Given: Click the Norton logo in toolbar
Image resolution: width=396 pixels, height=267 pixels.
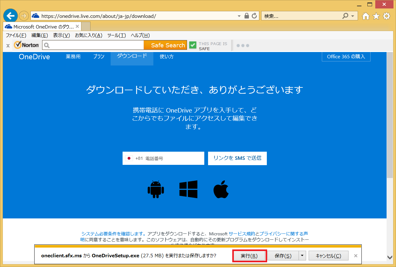Looking at the screenshot, I should tap(26, 45).
